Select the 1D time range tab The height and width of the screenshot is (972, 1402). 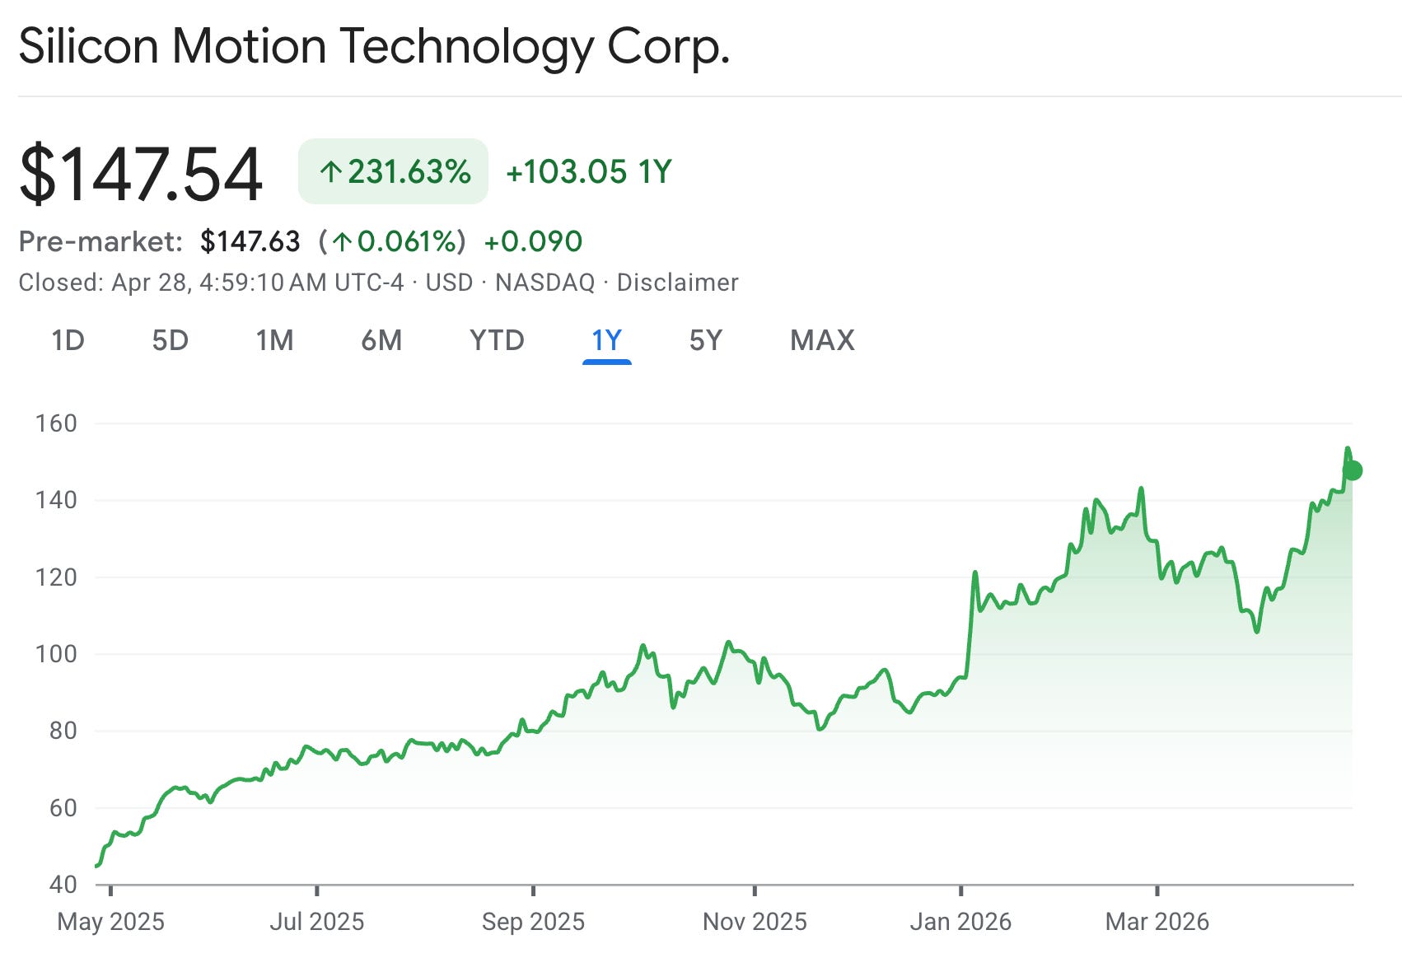click(x=68, y=340)
